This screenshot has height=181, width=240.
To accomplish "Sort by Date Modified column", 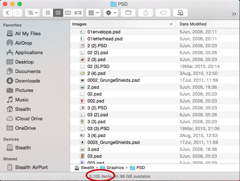I will (208, 24).
